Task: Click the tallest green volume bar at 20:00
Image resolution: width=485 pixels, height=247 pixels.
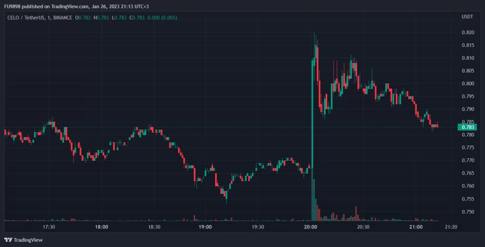Action: 312,199
